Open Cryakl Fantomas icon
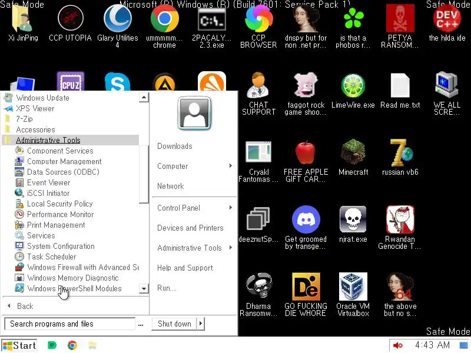 tap(258, 152)
